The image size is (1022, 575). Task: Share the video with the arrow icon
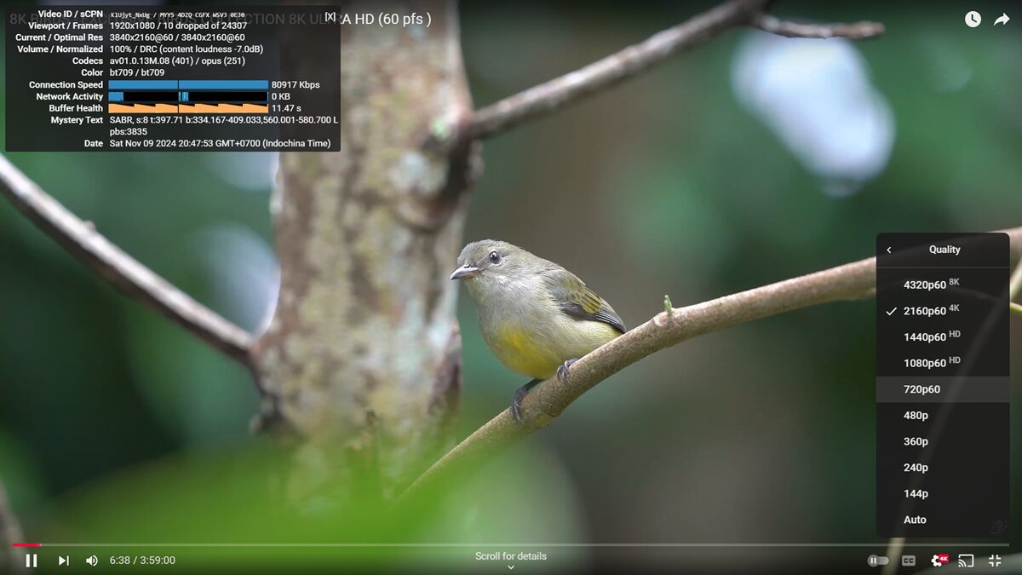(1002, 19)
